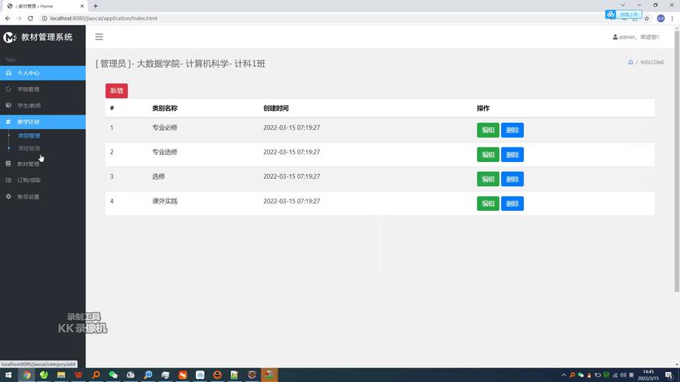Click 删除 for the 课外实践 row
This screenshot has height=382, width=680.
(x=512, y=204)
